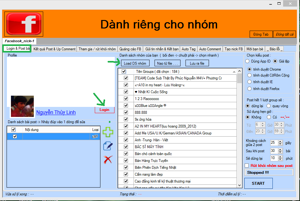The width and height of the screenshot is (300, 201).
Task: Select the Giả lập radio button
Action: coord(275,61)
